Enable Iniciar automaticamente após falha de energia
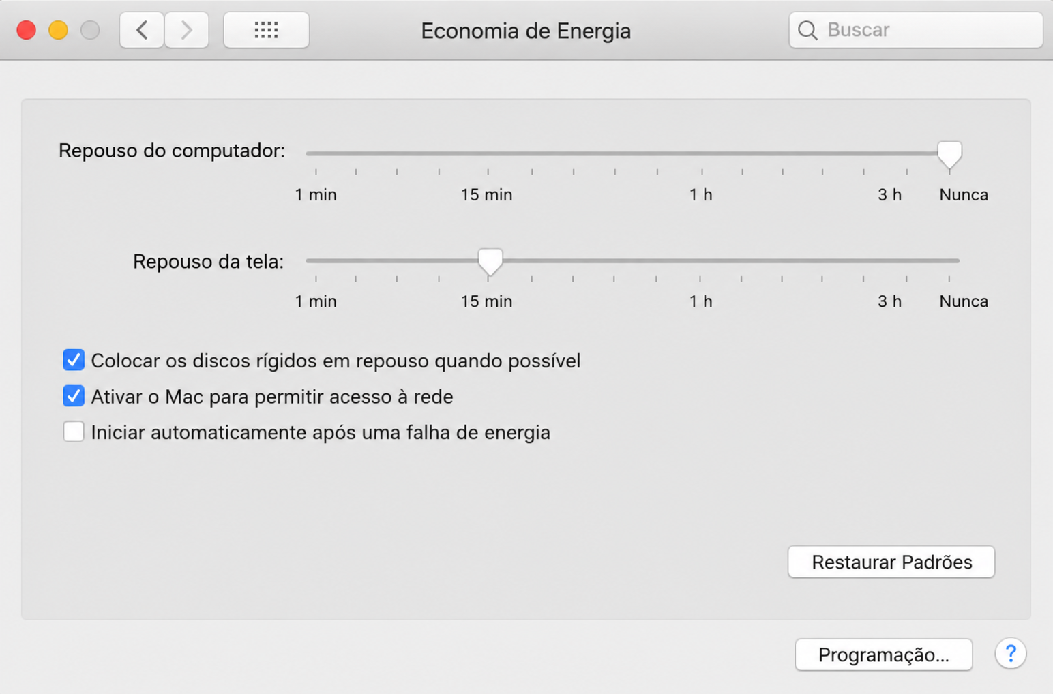The width and height of the screenshot is (1053, 694). point(74,432)
